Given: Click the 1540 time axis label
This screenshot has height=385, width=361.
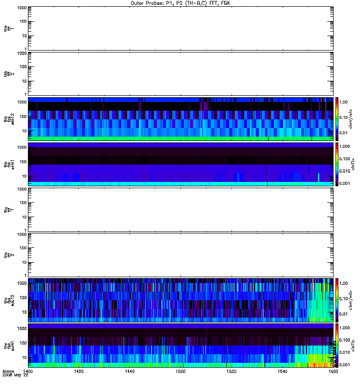Looking at the screenshot, I should click(283, 372).
